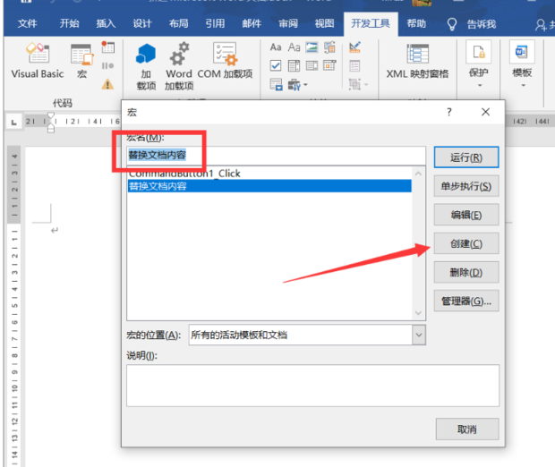Toggle Design Mode icon

(x=354, y=47)
